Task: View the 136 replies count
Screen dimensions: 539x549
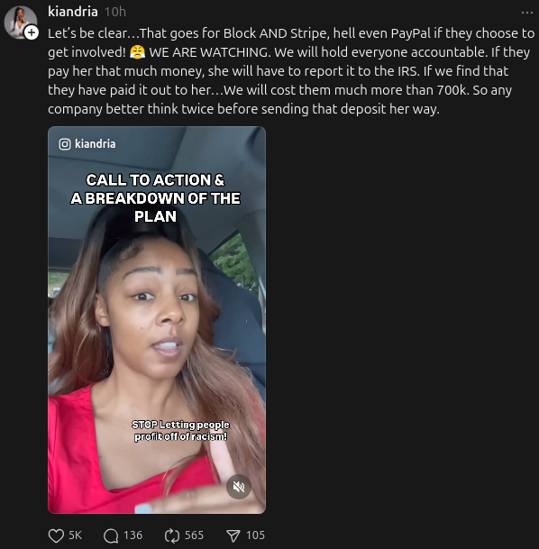Action: pyautogui.click(x=132, y=535)
